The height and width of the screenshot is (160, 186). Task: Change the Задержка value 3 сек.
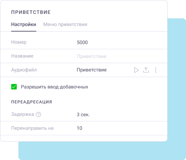pyautogui.click(x=83, y=115)
